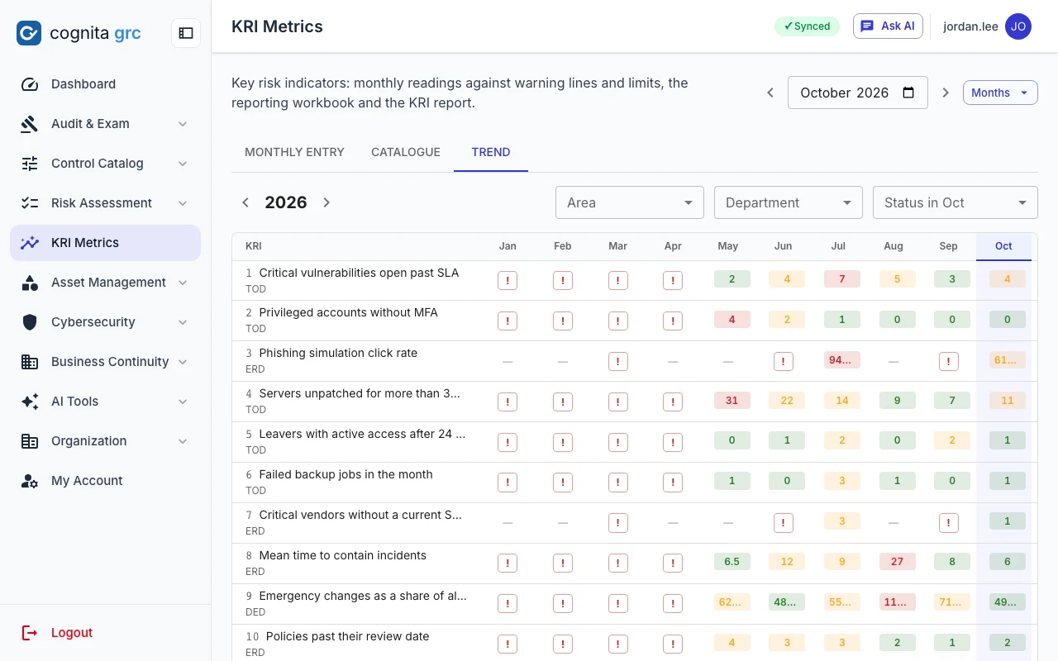Click the cognita grc logo
This screenshot has width=1058, height=661.
[x=79, y=33]
